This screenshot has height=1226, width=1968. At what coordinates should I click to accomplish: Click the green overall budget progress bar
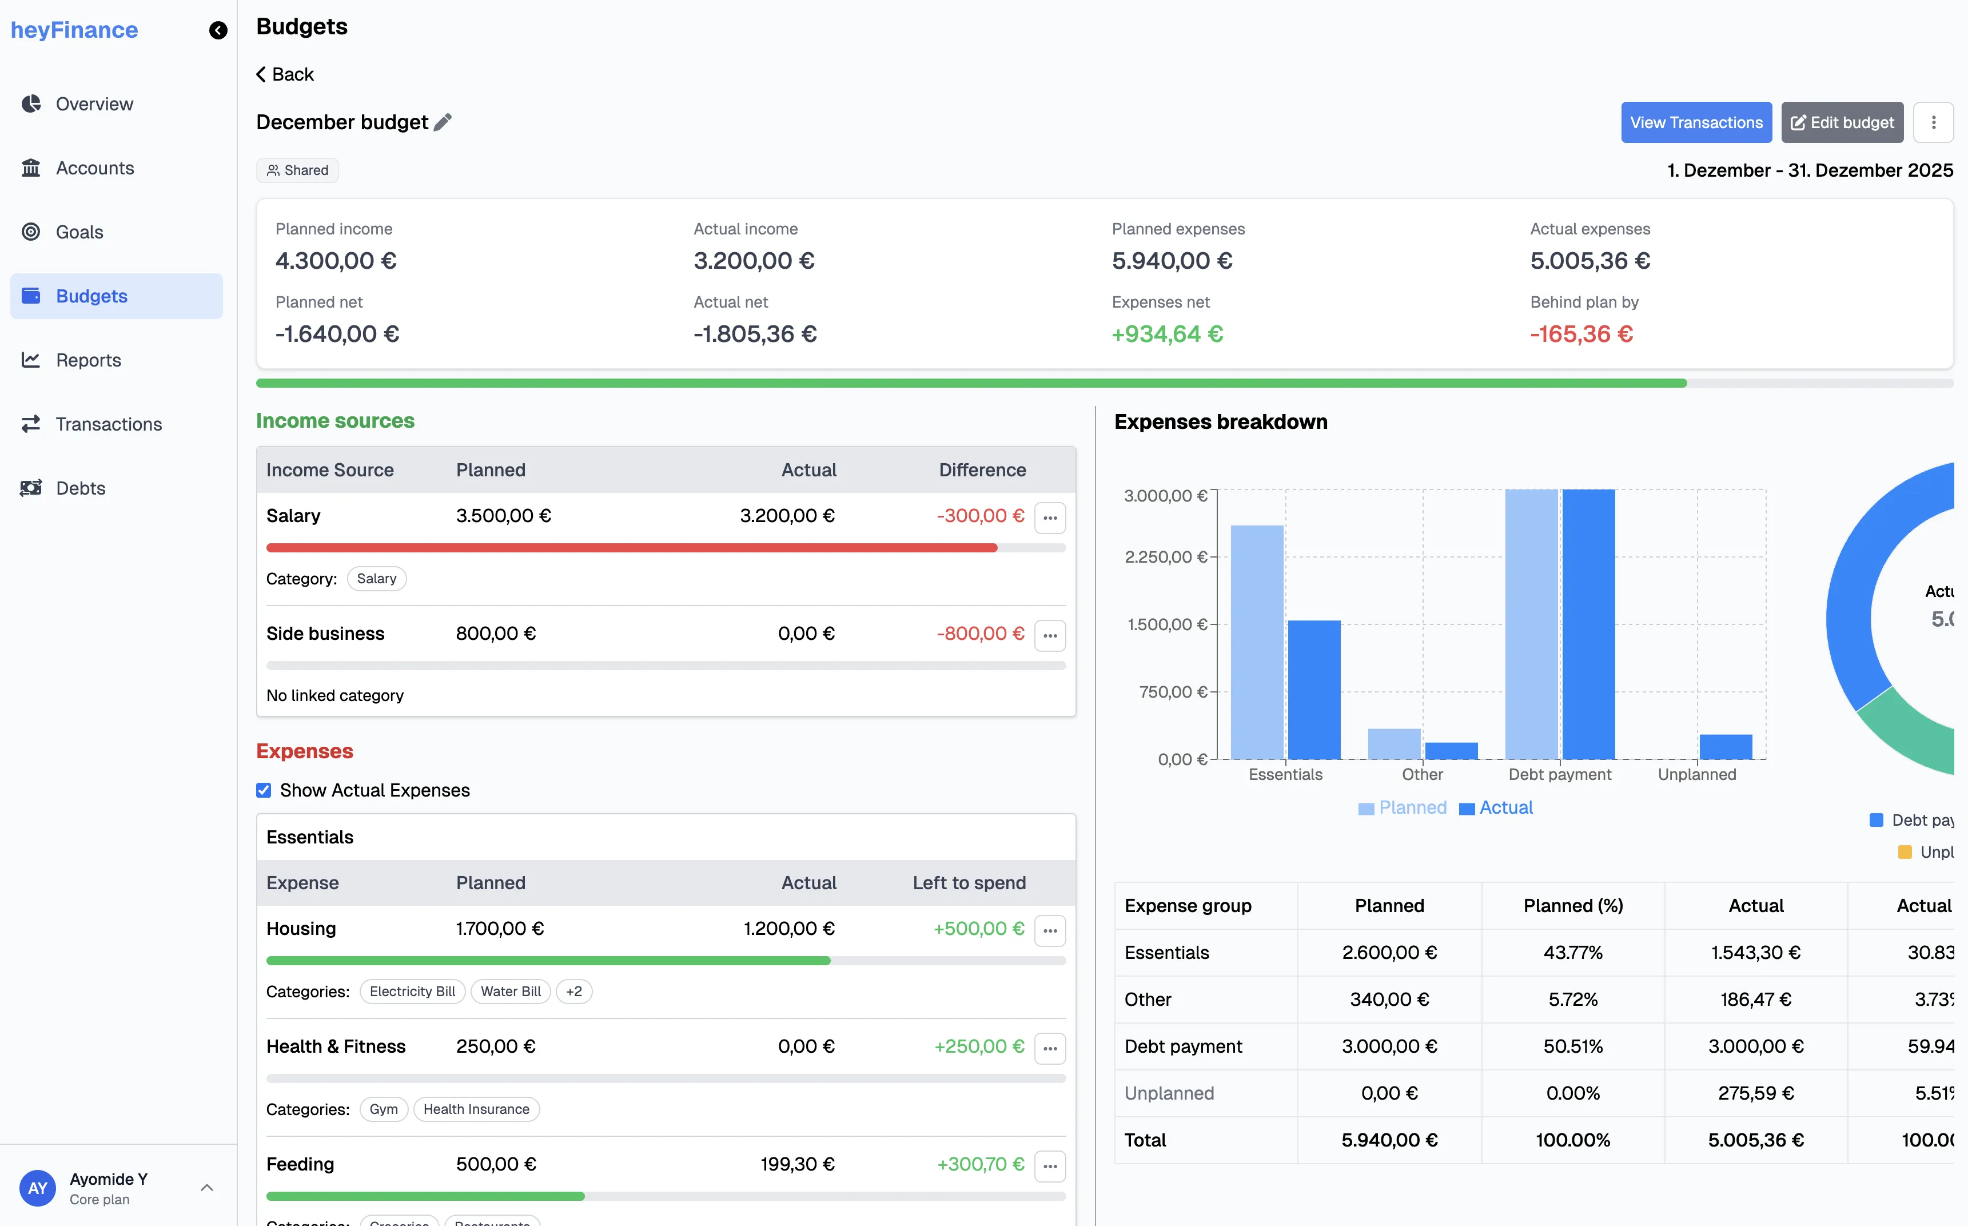[891, 382]
